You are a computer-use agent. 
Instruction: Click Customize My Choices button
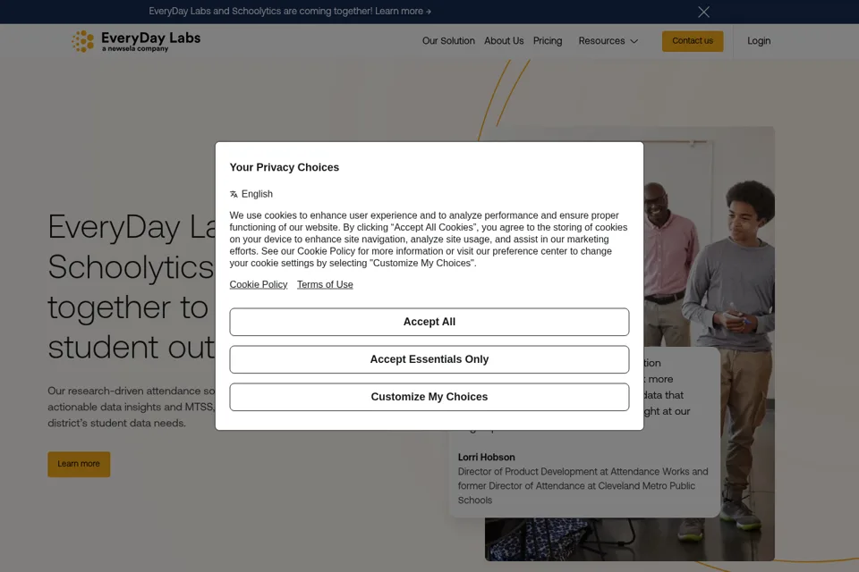coord(429,397)
